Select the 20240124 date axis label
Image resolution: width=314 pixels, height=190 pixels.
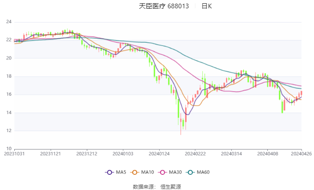pyautogui.click(x=158, y=154)
